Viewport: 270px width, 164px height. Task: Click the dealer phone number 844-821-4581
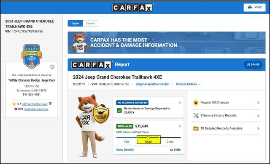tap(32, 95)
